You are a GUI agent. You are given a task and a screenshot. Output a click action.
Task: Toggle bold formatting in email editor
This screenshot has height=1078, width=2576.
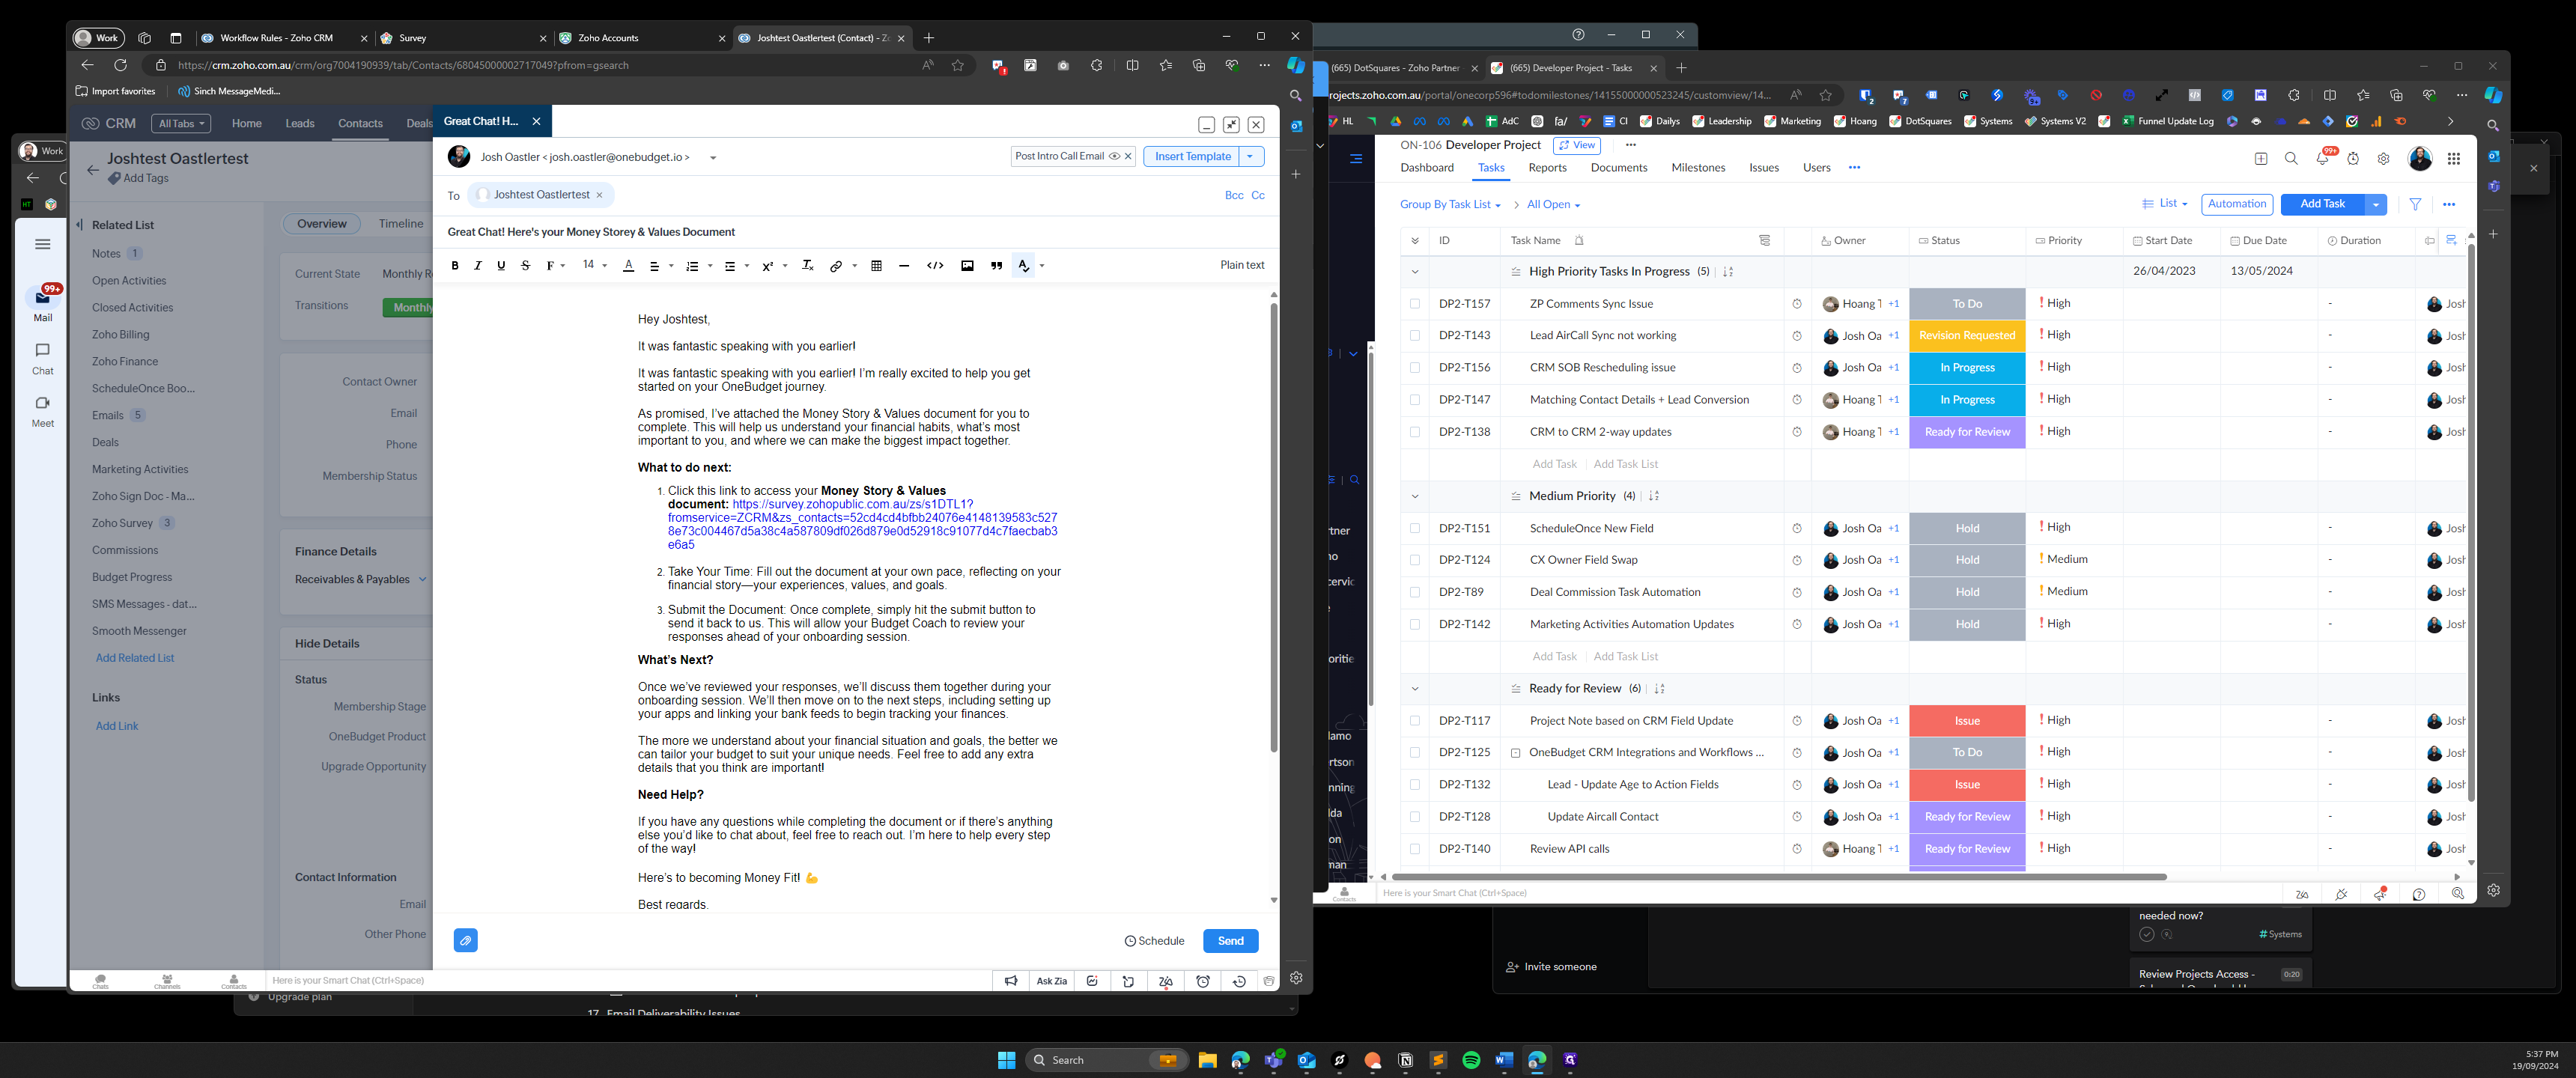pyautogui.click(x=455, y=266)
